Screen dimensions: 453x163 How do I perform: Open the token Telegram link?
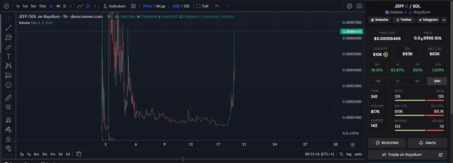click(428, 20)
